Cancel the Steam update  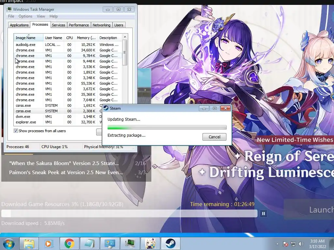tap(214, 137)
